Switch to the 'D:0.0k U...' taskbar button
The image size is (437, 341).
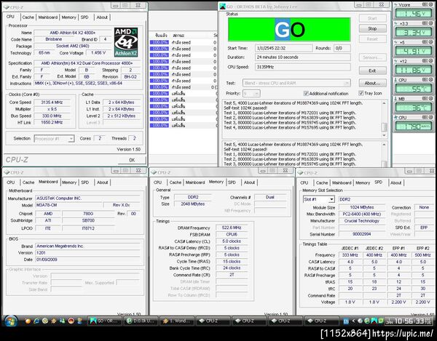[x=141, y=321]
